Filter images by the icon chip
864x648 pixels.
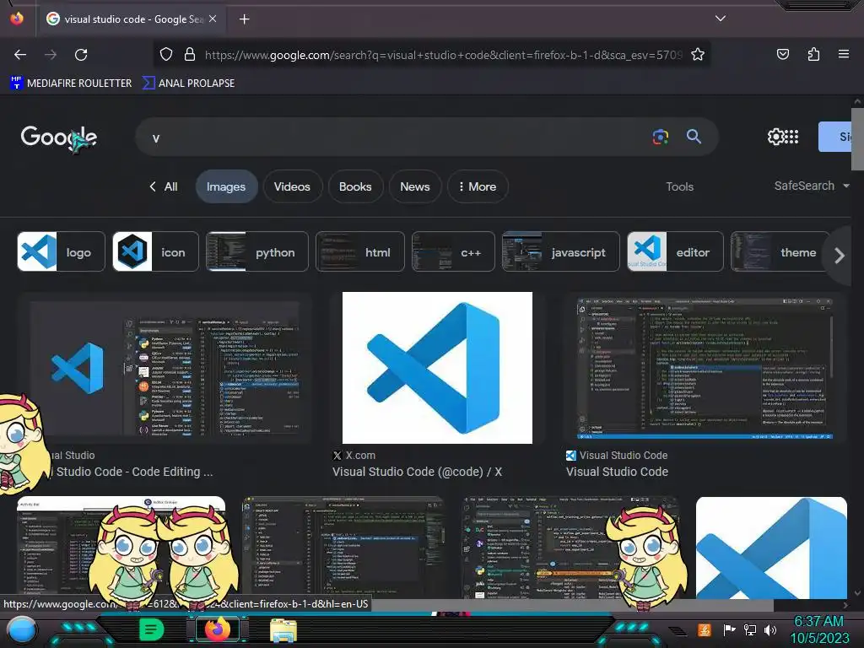(x=155, y=251)
